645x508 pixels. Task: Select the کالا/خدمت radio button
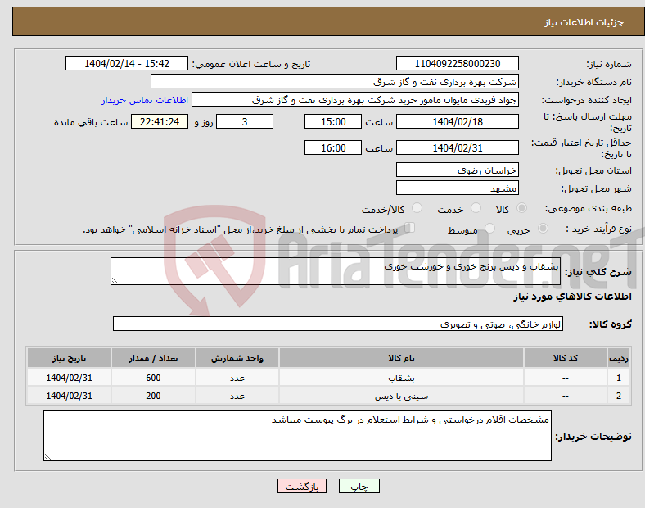[x=417, y=208]
